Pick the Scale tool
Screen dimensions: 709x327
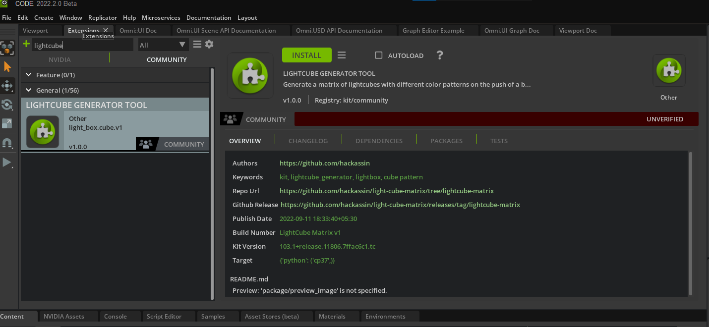pos(7,124)
